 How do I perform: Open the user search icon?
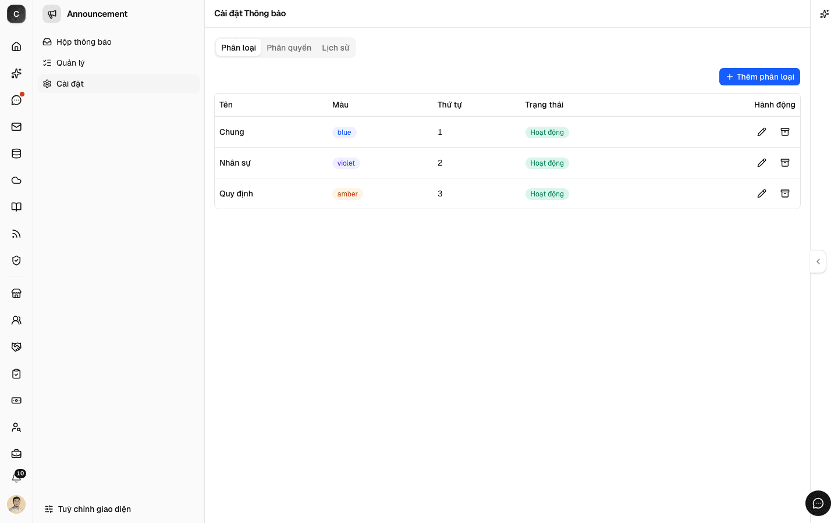point(16,427)
